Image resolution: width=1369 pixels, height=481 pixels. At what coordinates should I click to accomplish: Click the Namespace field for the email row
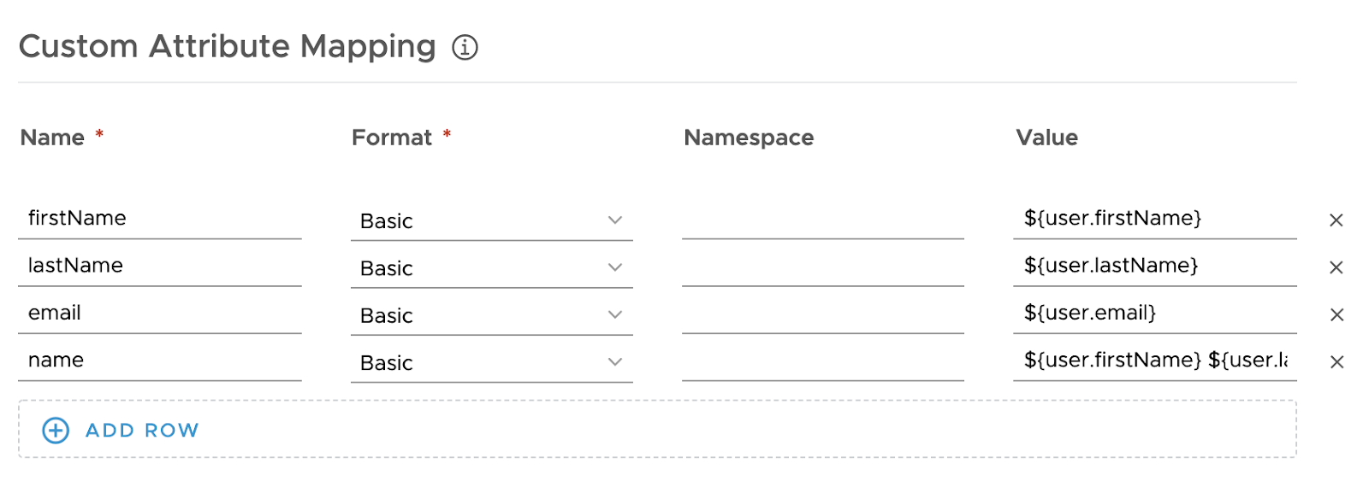[822, 314]
